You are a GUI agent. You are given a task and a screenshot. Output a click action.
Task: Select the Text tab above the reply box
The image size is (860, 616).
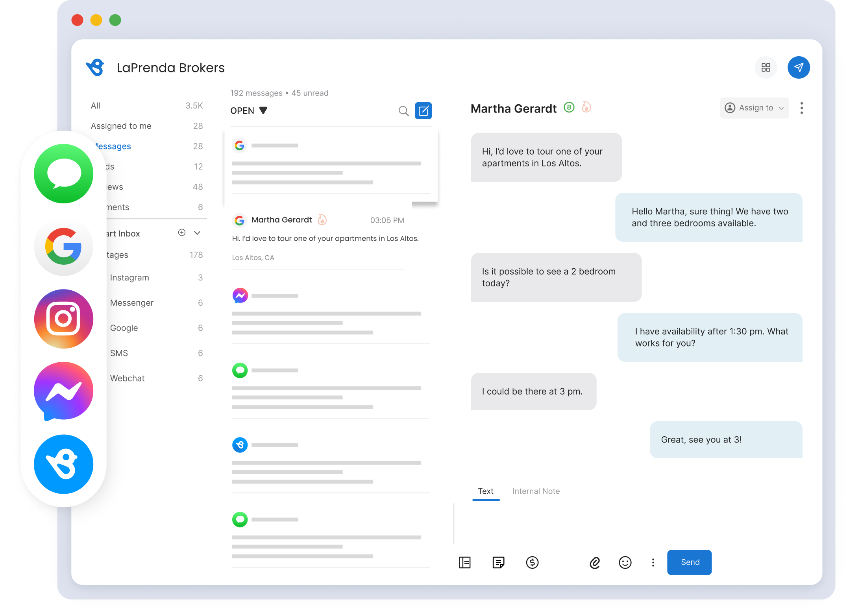(x=486, y=491)
